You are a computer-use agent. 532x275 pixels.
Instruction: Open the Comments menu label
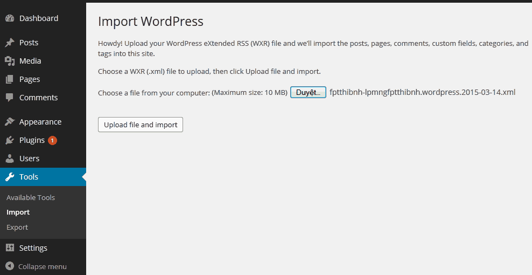click(38, 98)
